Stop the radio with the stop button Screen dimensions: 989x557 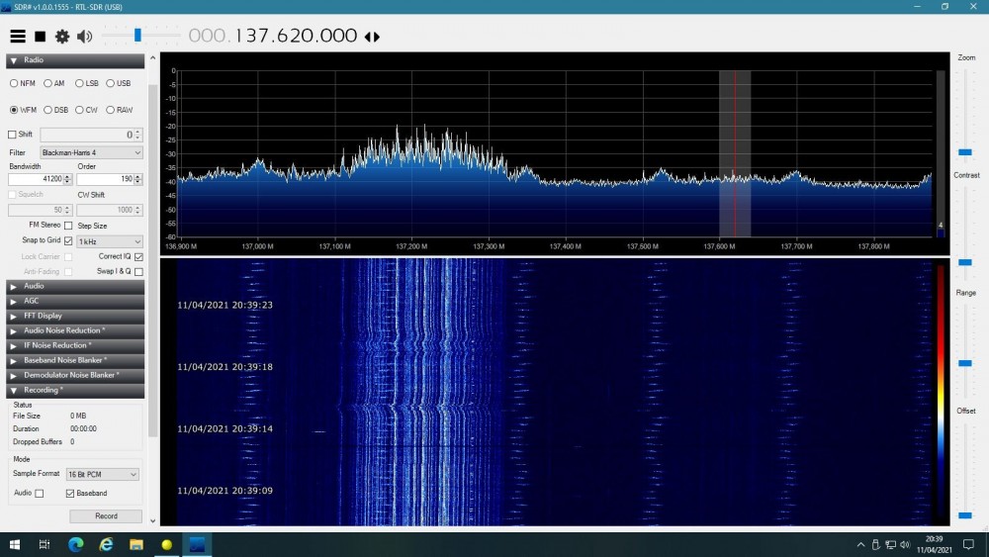point(40,37)
